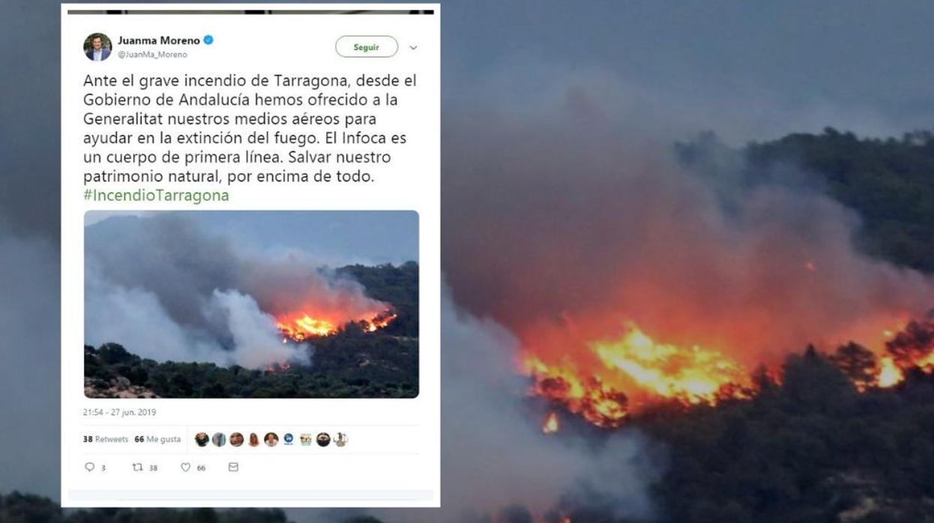Open the Juanma Moreno display name
934x523 pixels.
coord(159,40)
